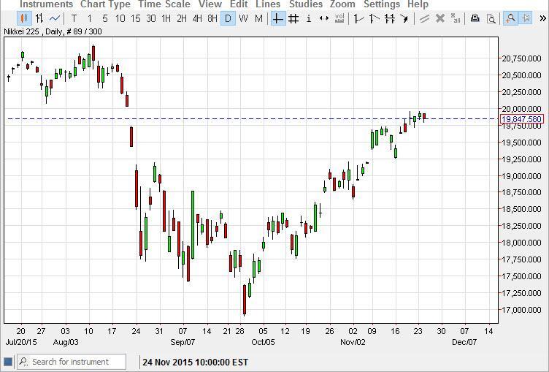The image size is (549, 372).
Task: Switch to the line chart icon
Action: 55,18
